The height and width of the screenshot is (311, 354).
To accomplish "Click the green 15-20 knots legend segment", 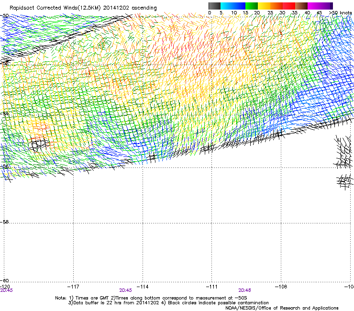I will 252,6.
